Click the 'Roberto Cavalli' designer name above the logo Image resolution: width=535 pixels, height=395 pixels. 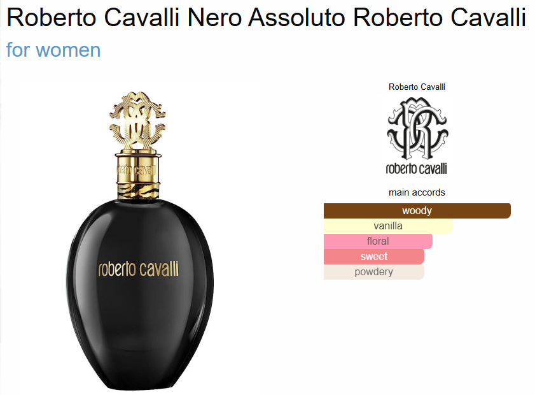click(417, 87)
